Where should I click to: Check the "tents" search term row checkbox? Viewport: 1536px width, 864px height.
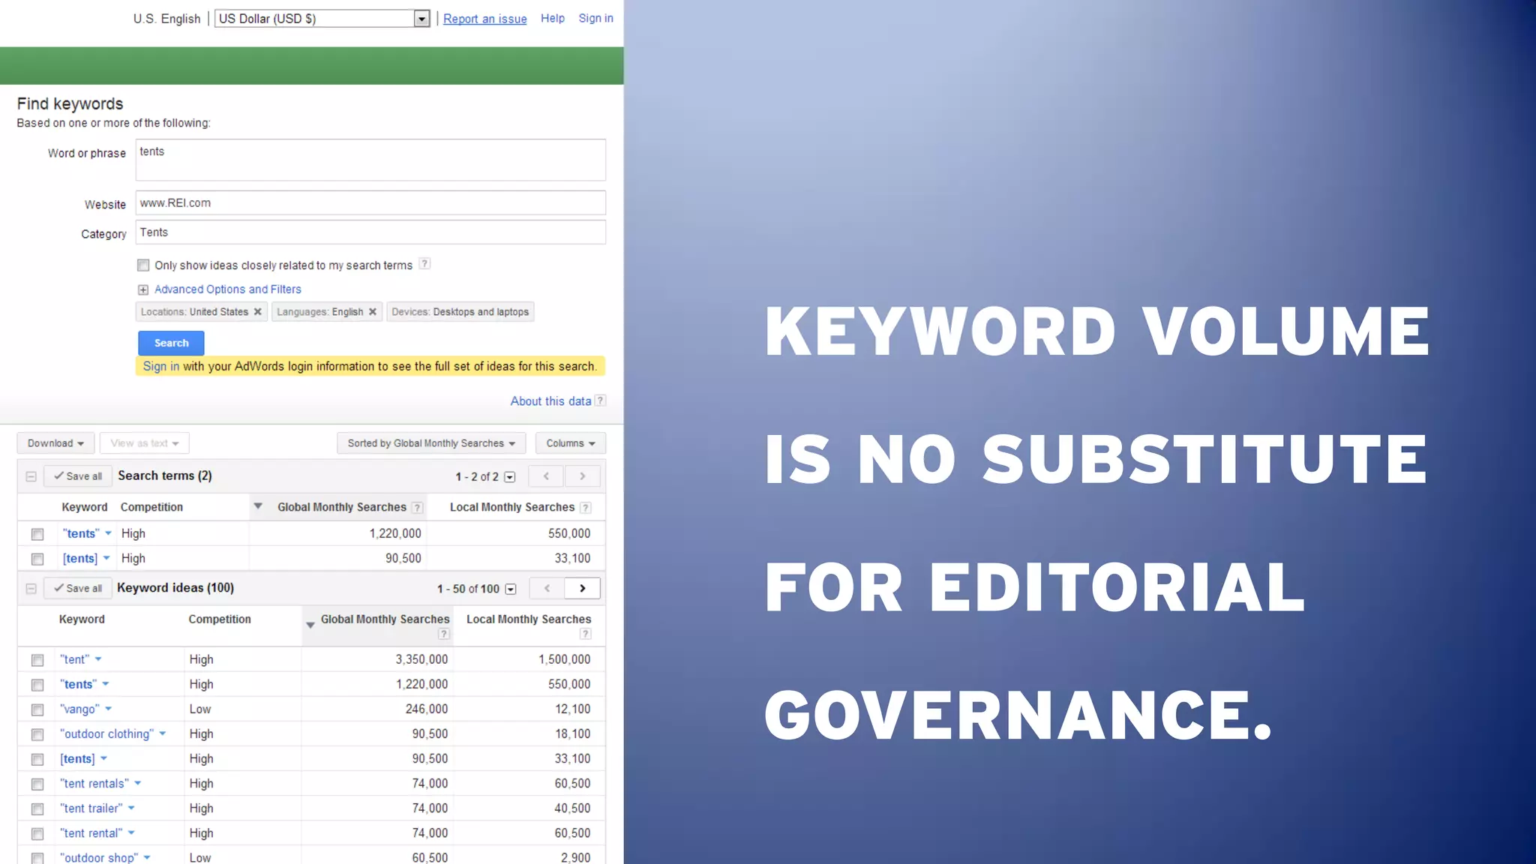point(37,534)
